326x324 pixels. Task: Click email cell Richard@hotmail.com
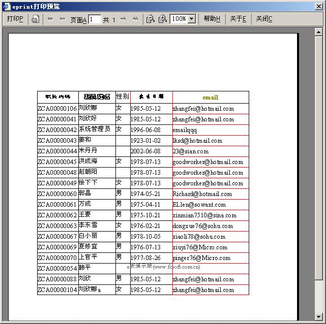211,194
